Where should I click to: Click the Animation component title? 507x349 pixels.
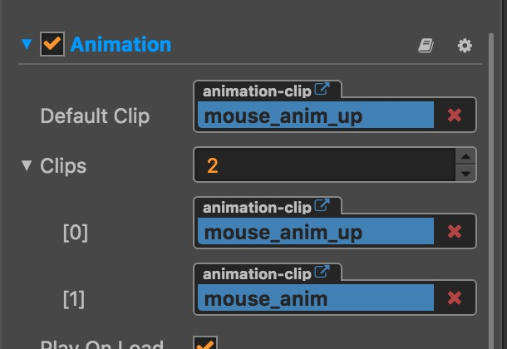click(121, 45)
